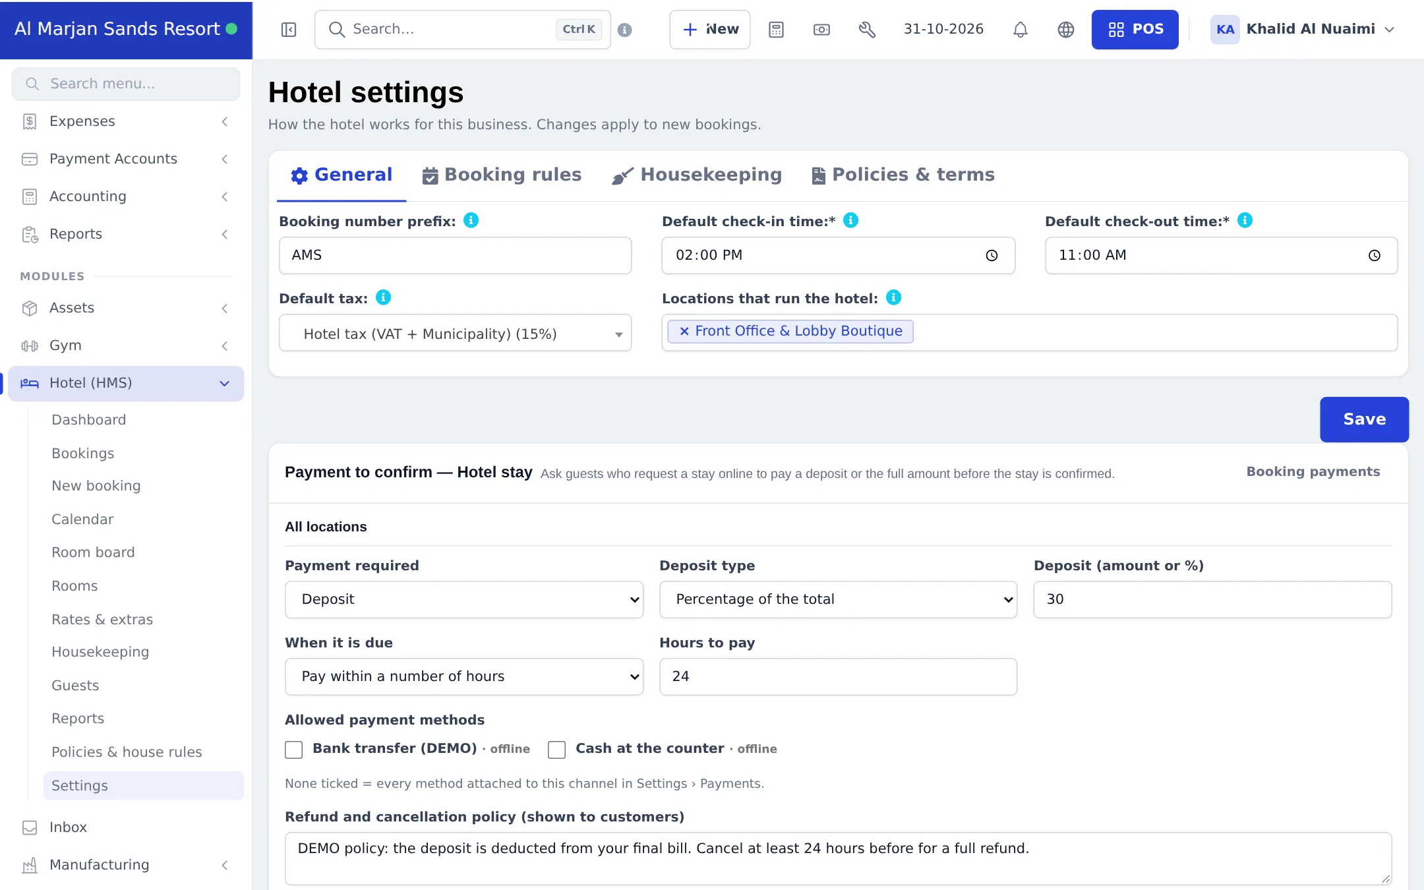This screenshot has width=1424, height=890.
Task: Click the Hotel (HMS) bed icon
Action: (x=30, y=383)
